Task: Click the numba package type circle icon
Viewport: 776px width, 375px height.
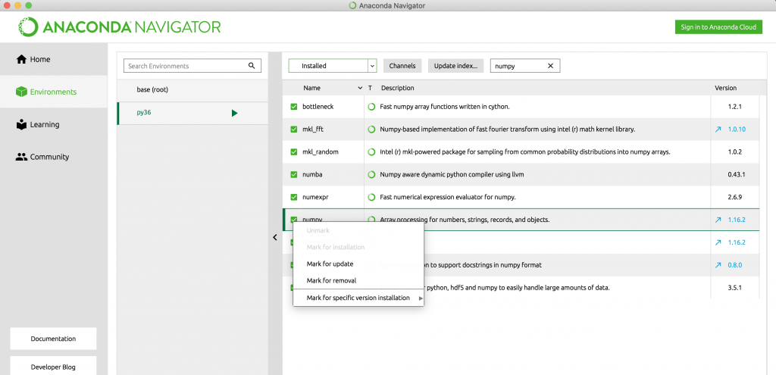Action: pyautogui.click(x=371, y=175)
